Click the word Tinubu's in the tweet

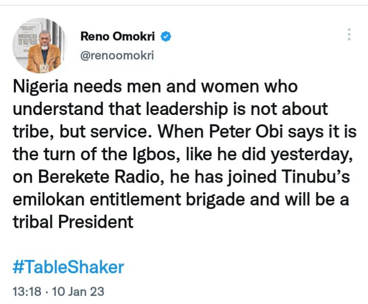pyautogui.click(x=315, y=177)
